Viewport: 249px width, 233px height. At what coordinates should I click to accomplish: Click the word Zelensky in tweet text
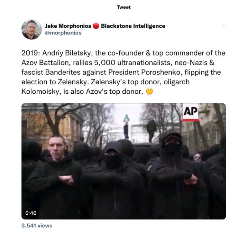point(72,82)
